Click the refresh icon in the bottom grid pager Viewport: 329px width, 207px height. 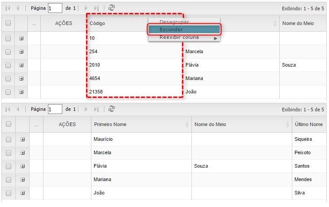[x=112, y=109]
